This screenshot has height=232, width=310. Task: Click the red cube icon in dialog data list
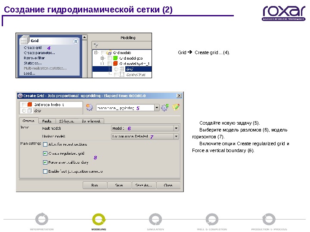pos(30,104)
